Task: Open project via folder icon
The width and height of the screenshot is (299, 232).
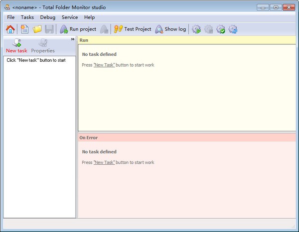Action: (37, 29)
